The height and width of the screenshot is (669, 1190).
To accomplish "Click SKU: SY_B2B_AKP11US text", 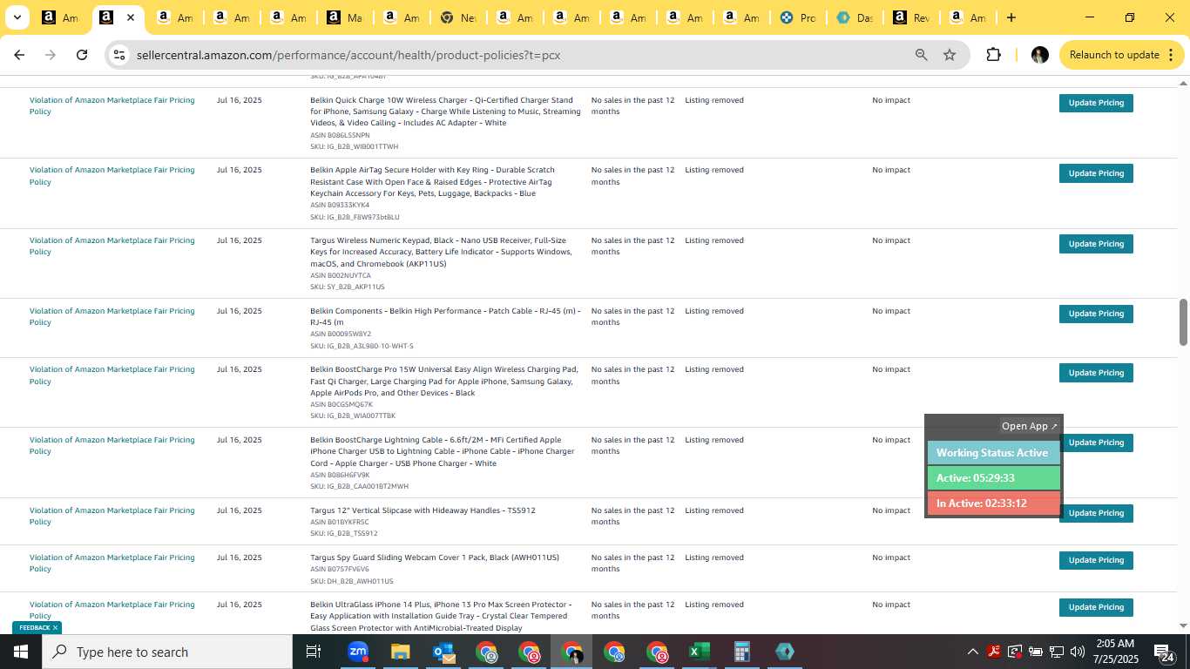I will 347,287.
